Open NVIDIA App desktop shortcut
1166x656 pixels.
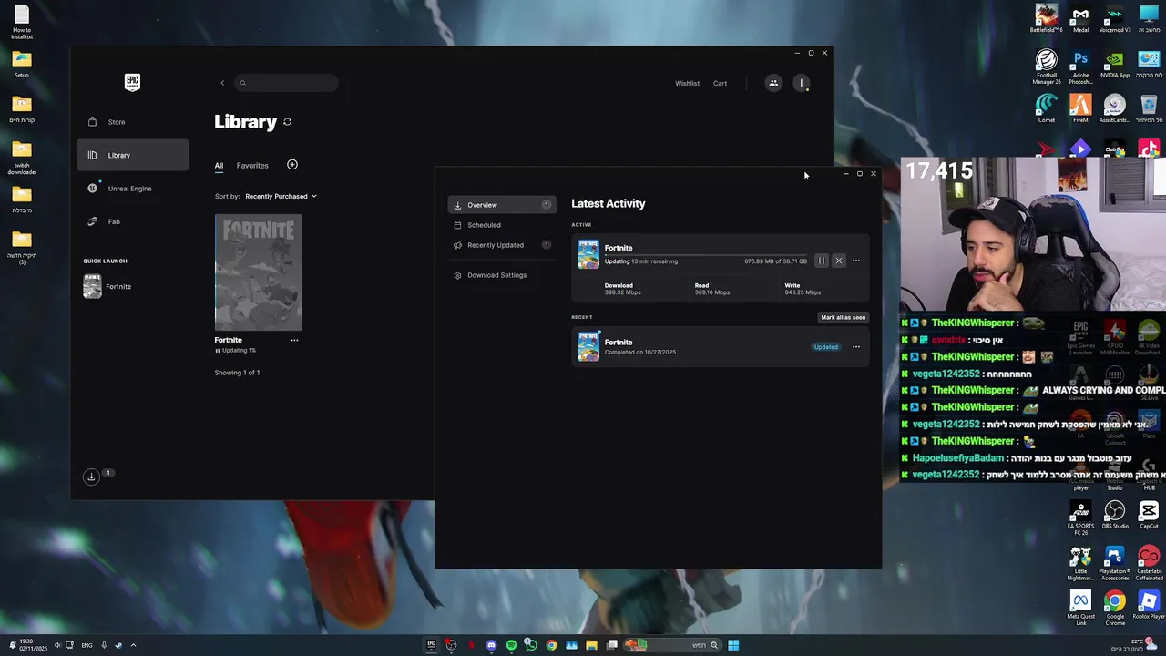tap(1115, 64)
